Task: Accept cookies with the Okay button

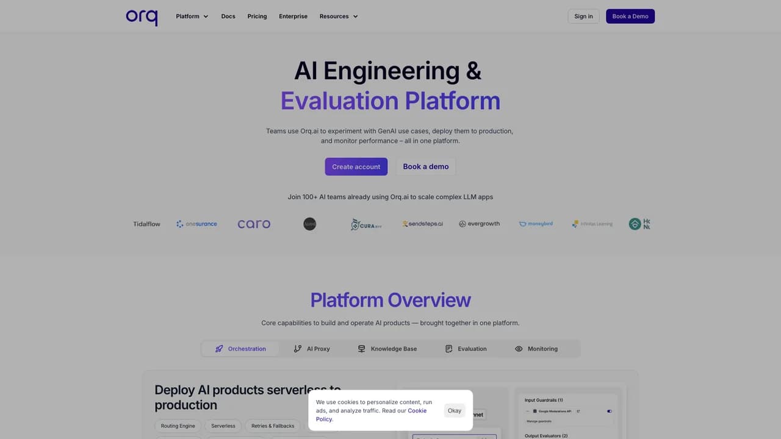Action: (x=455, y=410)
